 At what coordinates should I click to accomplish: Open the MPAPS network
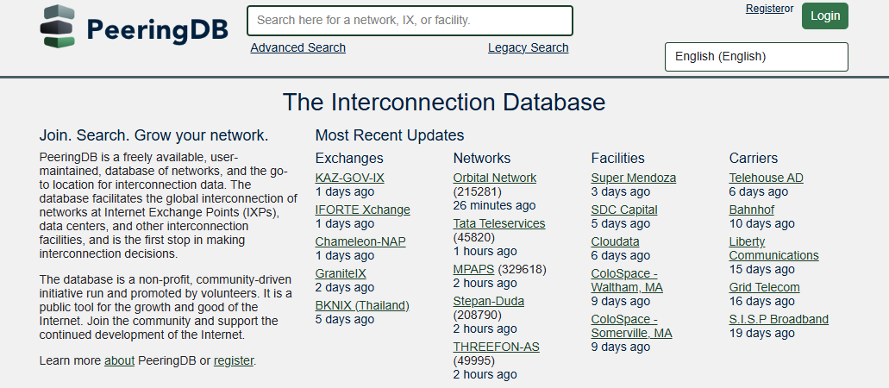pos(473,269)
